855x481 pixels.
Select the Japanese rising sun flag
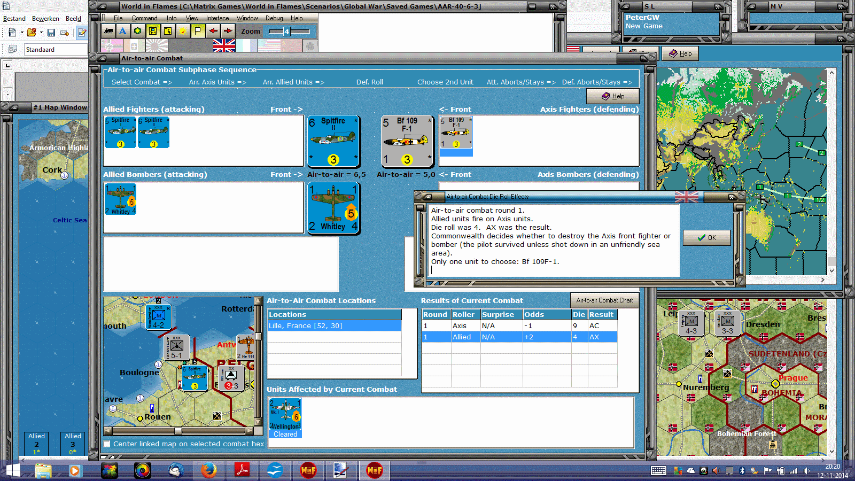[x=157, y=45]
